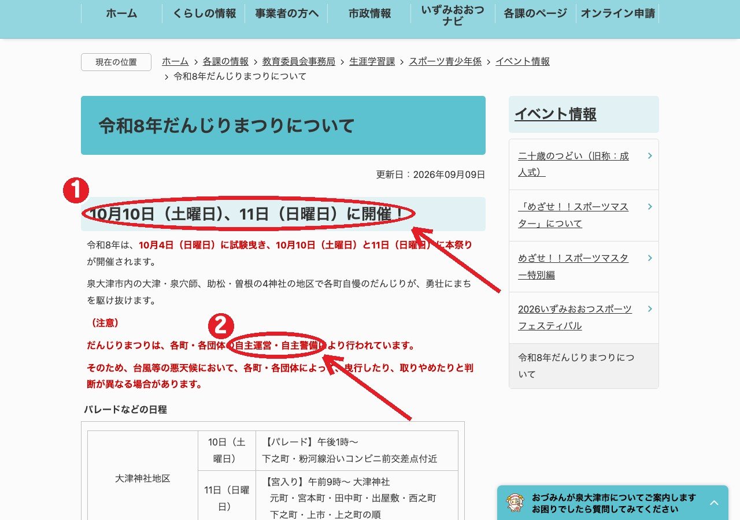This screenshot has width=740, height=520.
Task: Open the 二十歳のつどい sidebar link
Action: pos(573,164)
